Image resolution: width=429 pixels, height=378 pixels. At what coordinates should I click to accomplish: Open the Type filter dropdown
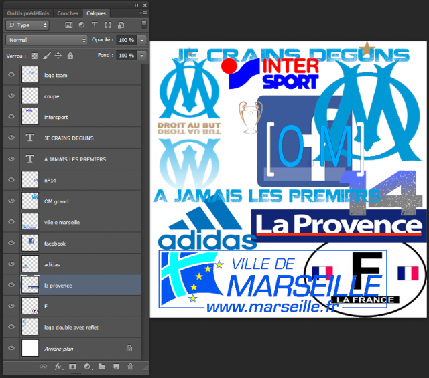click(x=27, y=25)
